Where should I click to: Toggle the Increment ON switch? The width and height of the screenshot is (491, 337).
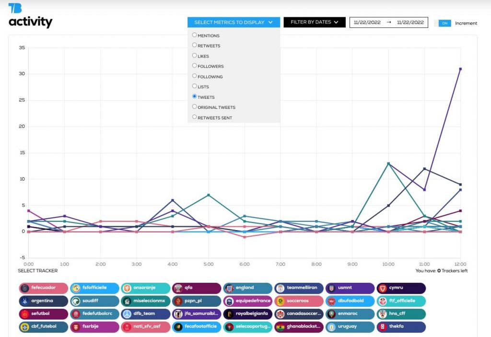[x=443, y=23]
